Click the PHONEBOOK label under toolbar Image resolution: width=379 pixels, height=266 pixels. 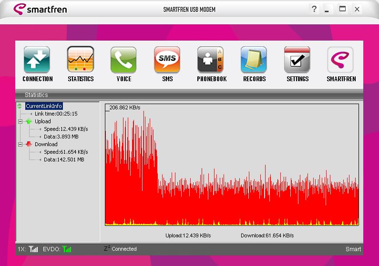[212, 79]
